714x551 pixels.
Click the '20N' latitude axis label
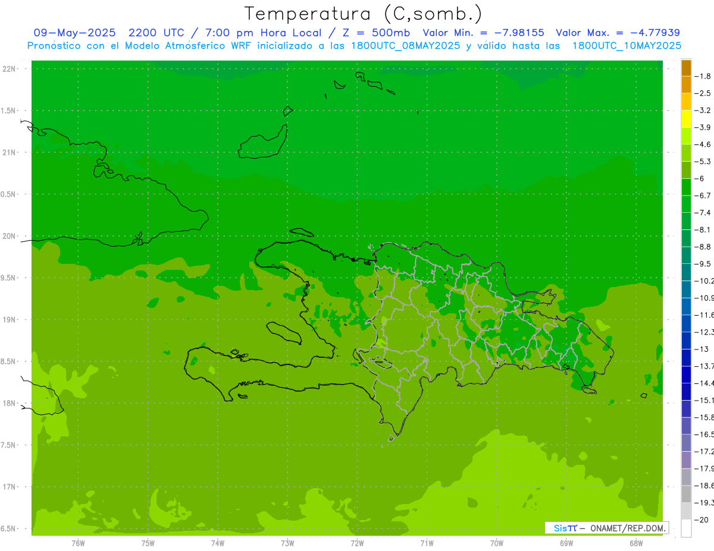10,236
